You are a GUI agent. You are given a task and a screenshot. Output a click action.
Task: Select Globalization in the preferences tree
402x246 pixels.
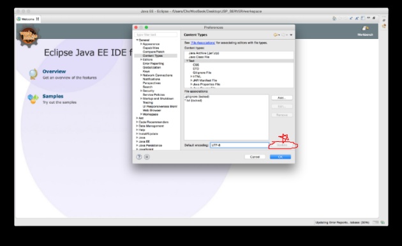coord(152,67)
